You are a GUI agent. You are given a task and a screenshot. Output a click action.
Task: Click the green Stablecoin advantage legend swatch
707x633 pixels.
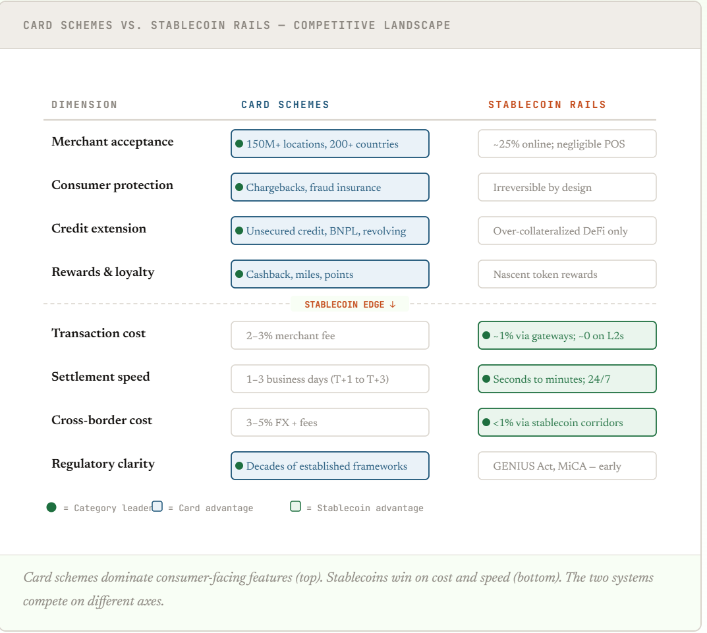295,507
